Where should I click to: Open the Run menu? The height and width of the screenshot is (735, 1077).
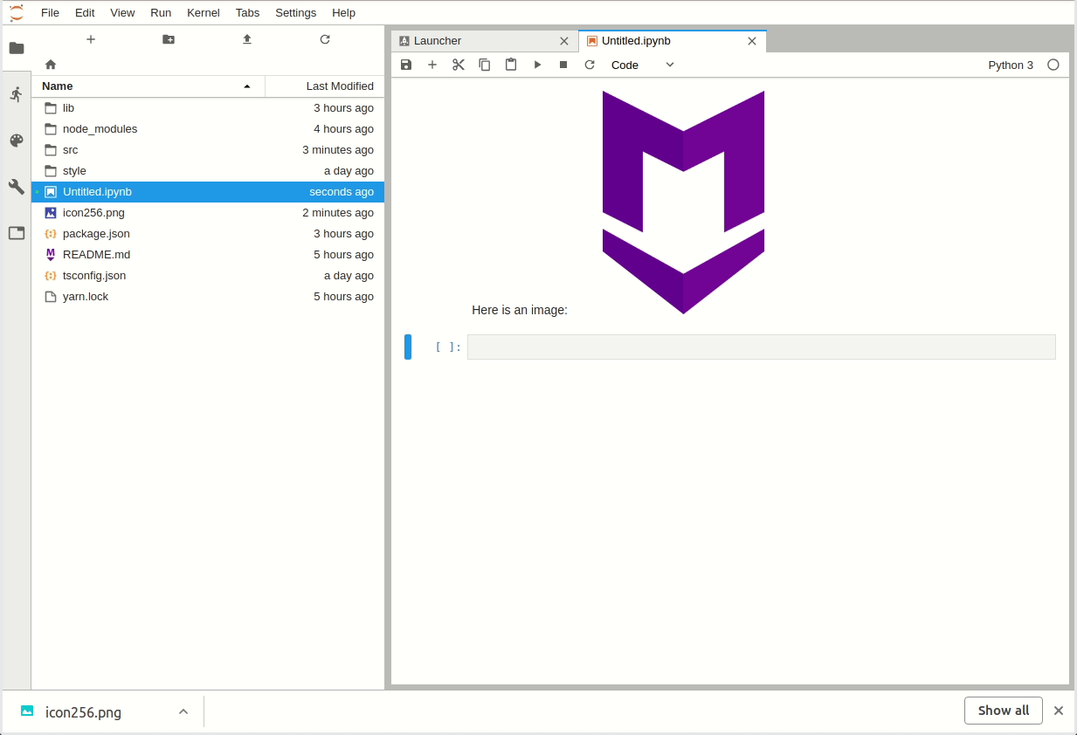(x=161, y=13)
